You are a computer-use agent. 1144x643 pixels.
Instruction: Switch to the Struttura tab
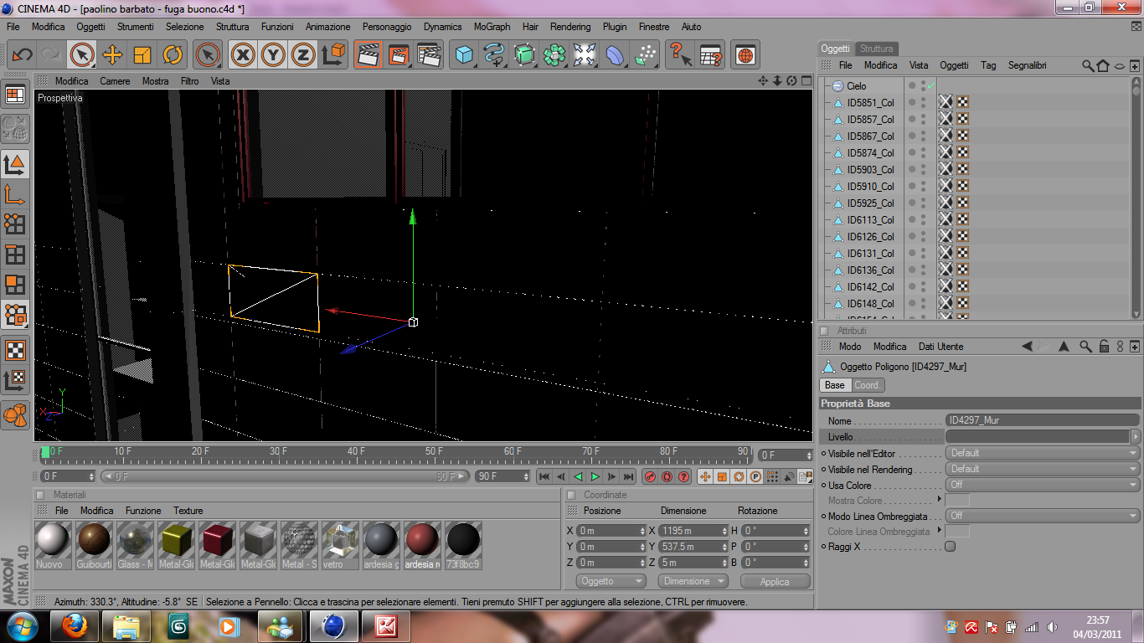click(x=877, y=49)
